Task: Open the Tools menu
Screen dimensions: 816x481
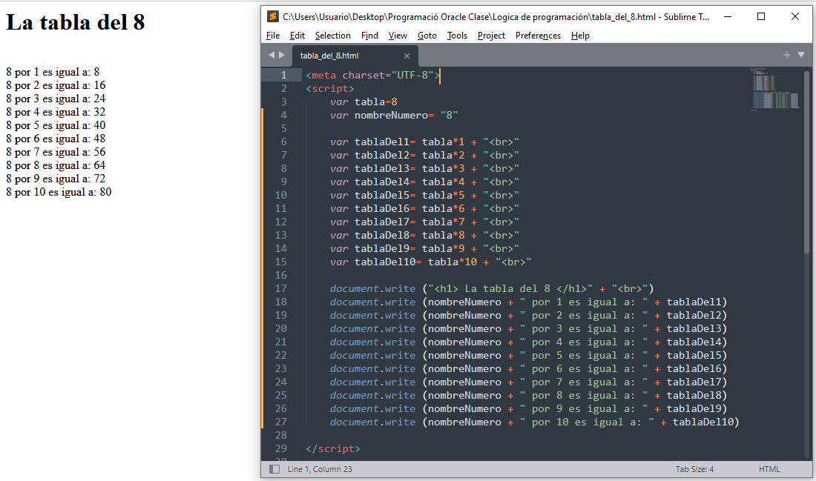Action: pos(457,36)
